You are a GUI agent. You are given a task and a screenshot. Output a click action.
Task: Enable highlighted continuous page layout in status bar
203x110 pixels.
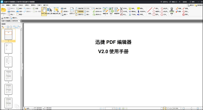(x=165, y=108)
